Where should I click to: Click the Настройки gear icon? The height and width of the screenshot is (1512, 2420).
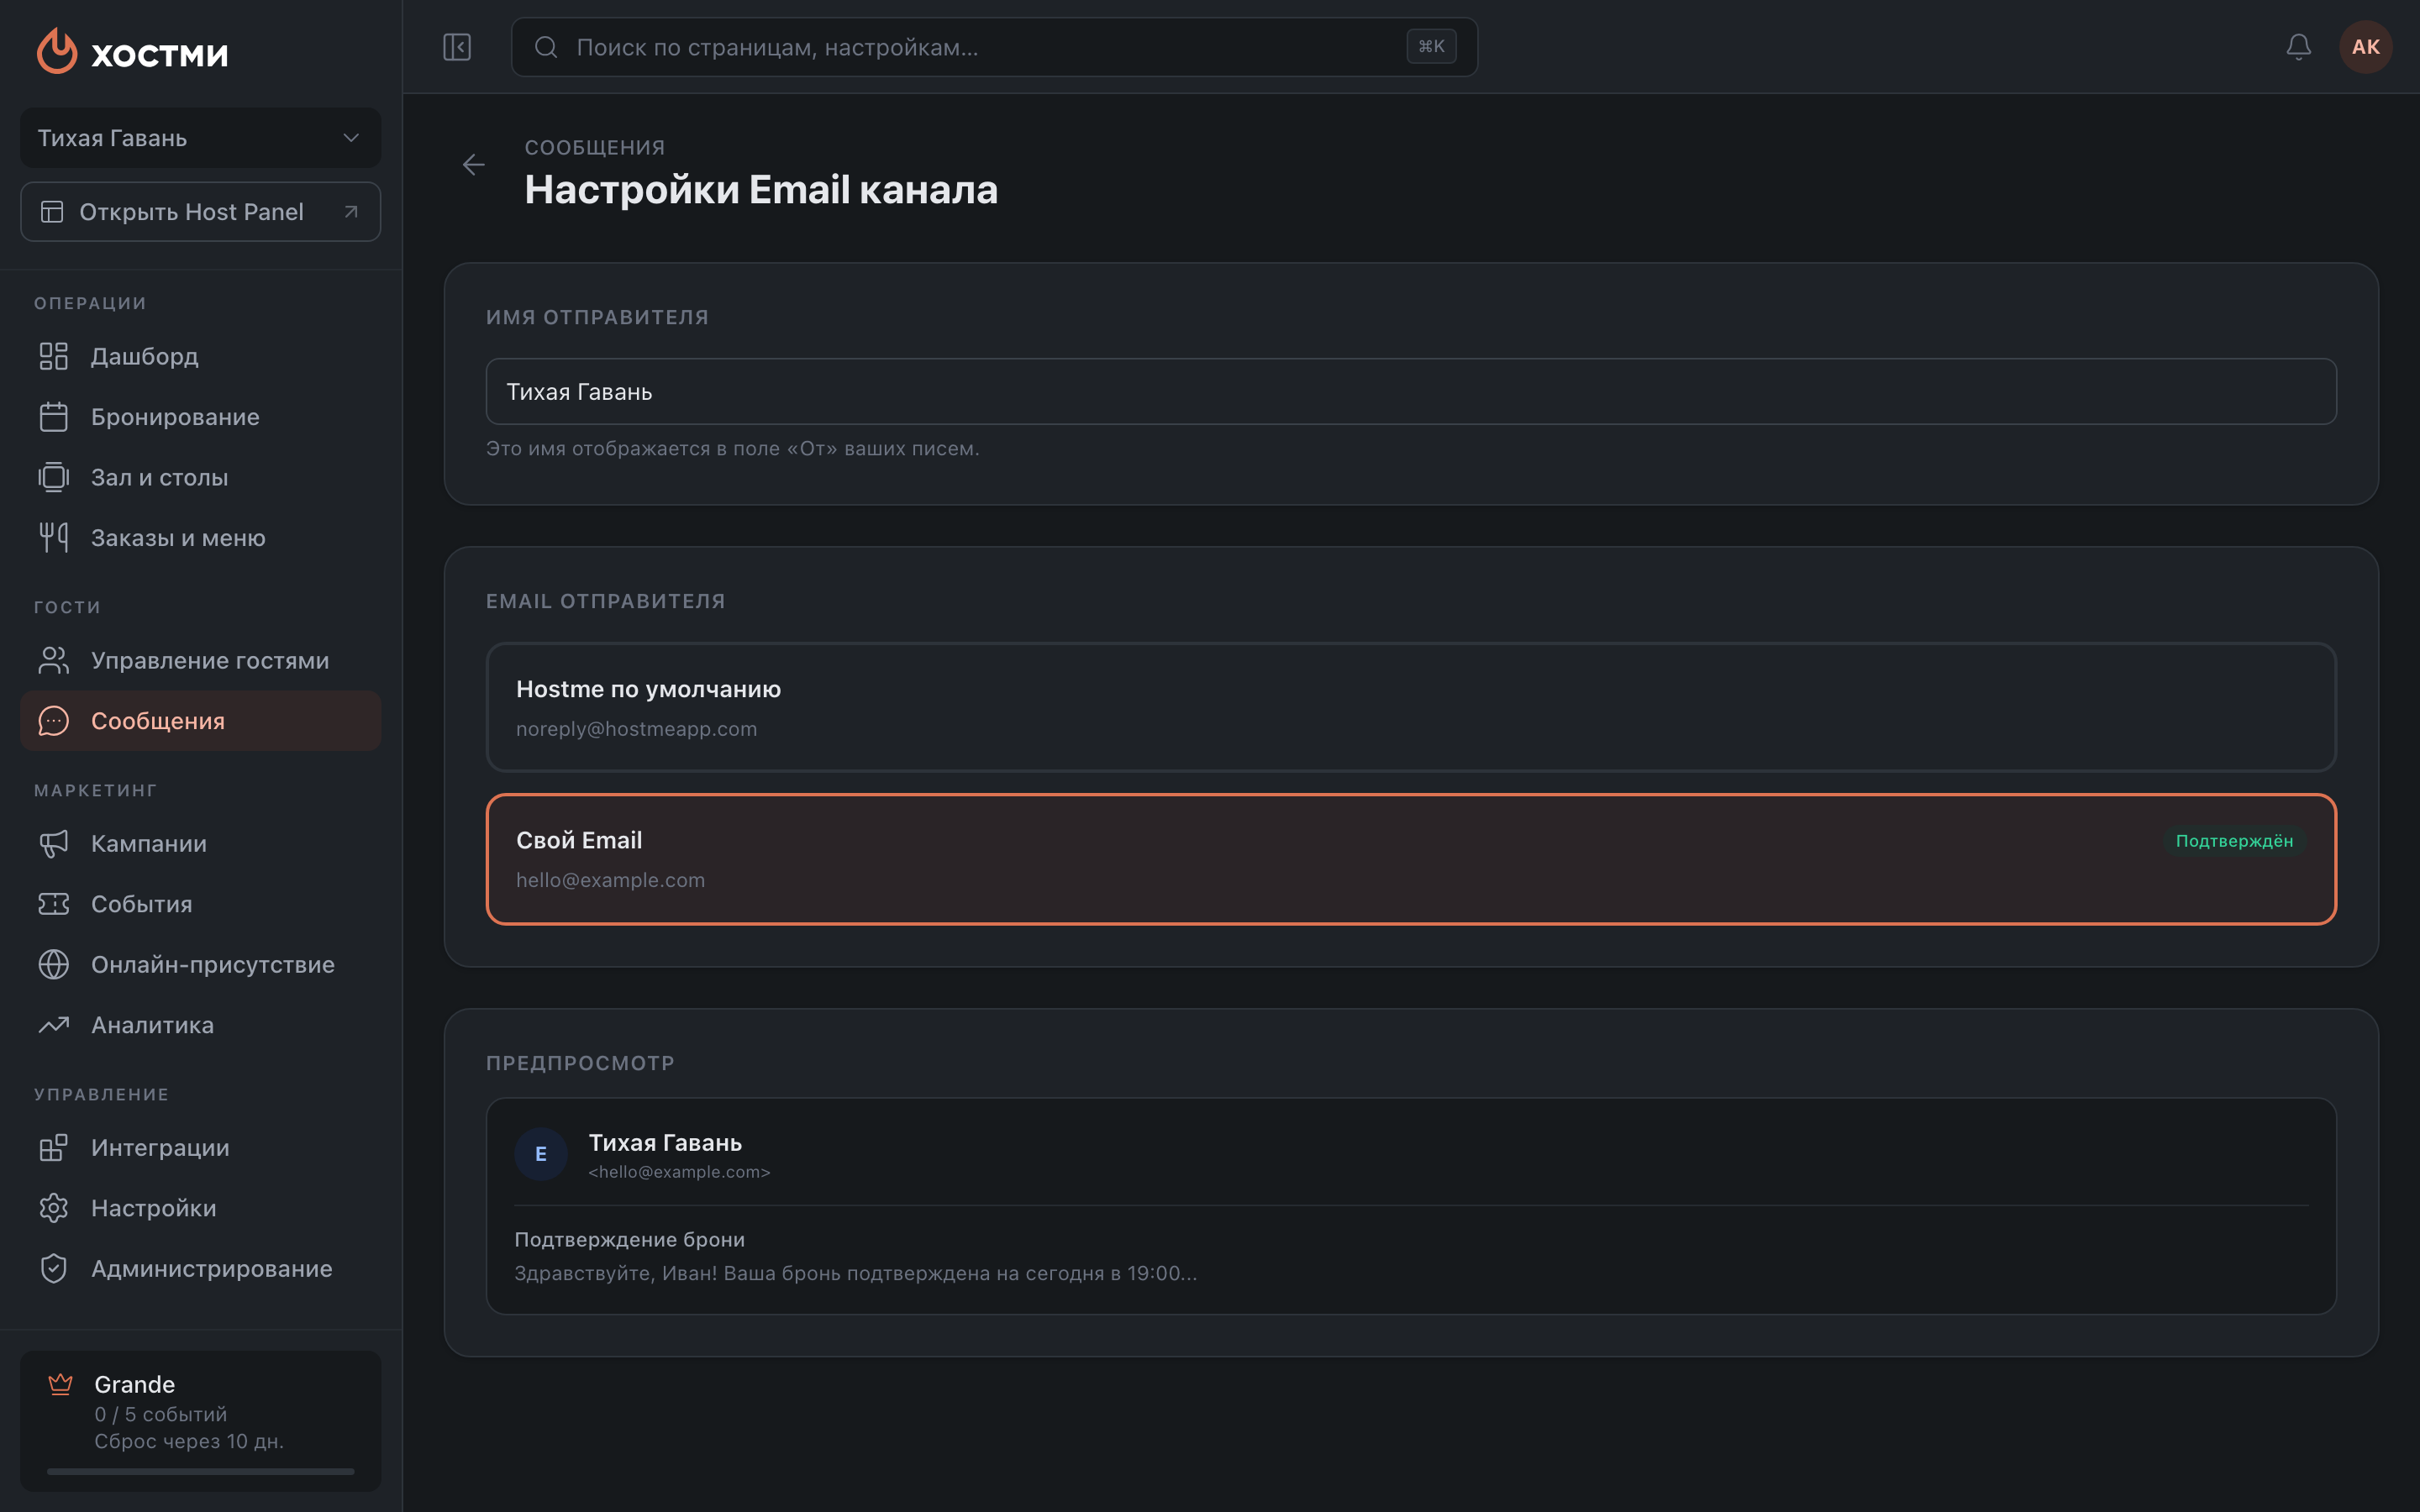click(x=54, y=1208)
